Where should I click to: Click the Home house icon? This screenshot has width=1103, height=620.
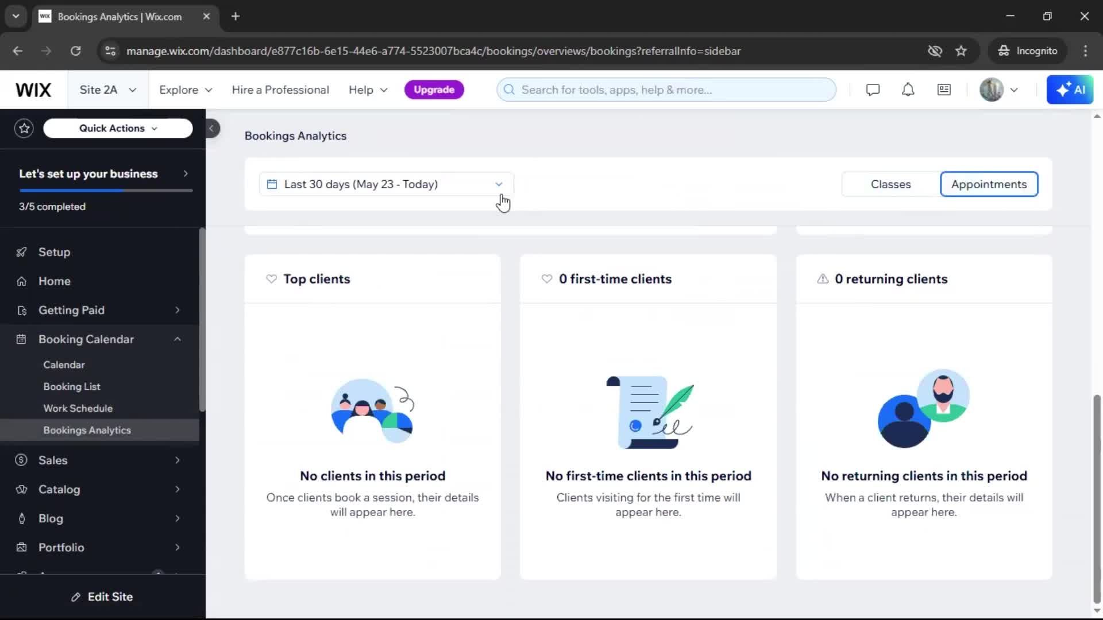pos(21,281)
